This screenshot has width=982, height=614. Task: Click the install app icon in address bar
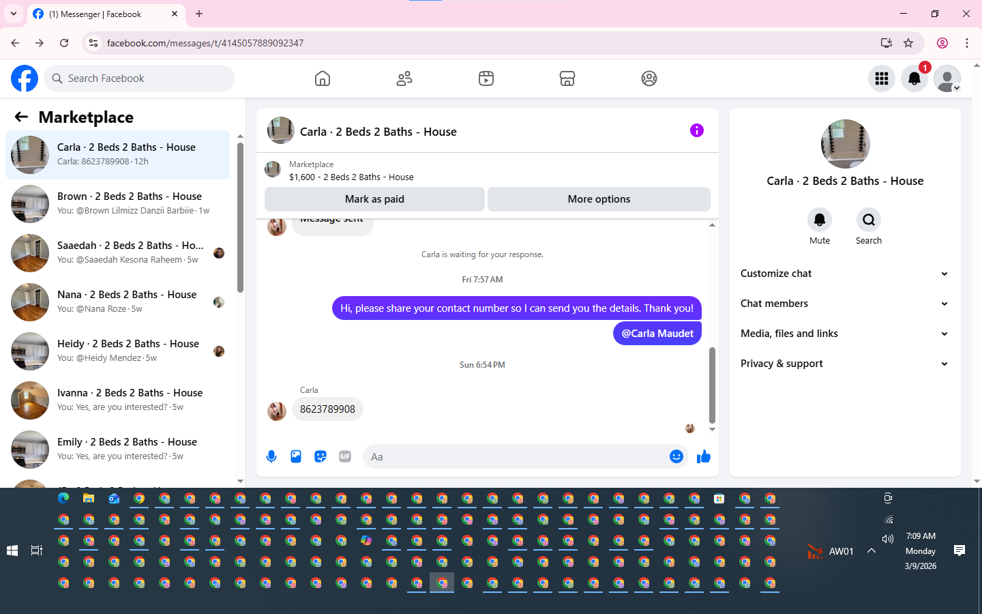click(x=887, y=43)
